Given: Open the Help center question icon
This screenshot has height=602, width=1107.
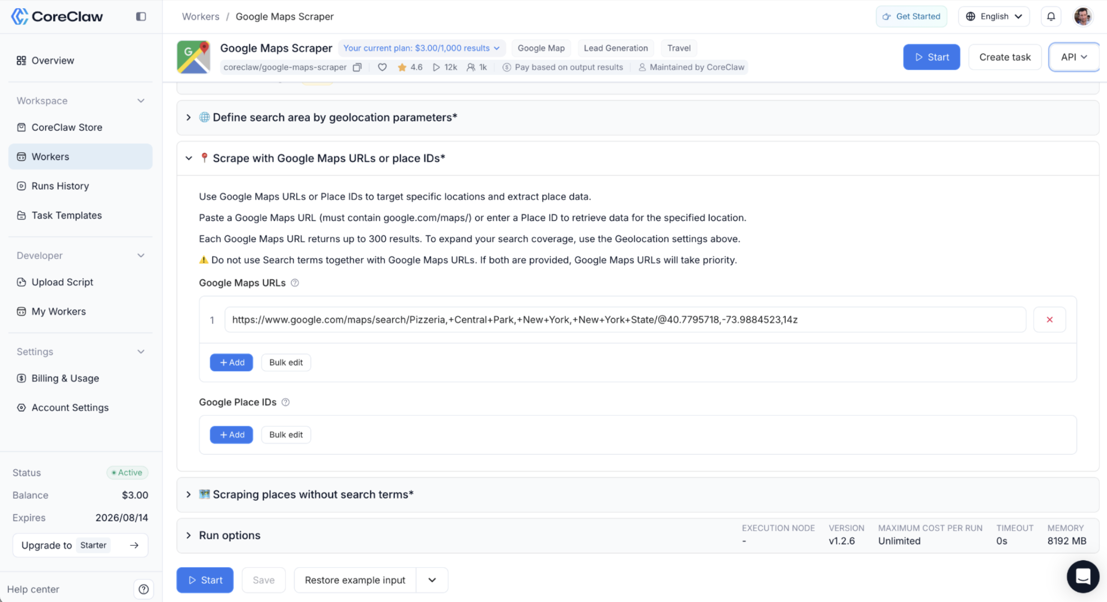Looking at the screenshot, I should point(143,589).
